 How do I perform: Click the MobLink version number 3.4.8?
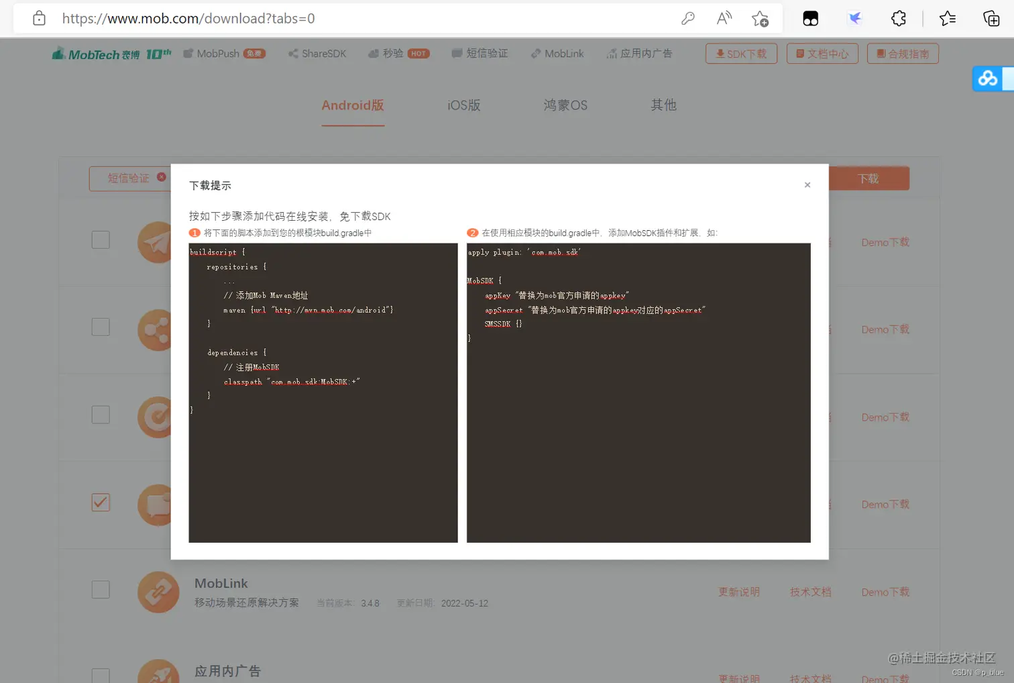tap(370, 603)
